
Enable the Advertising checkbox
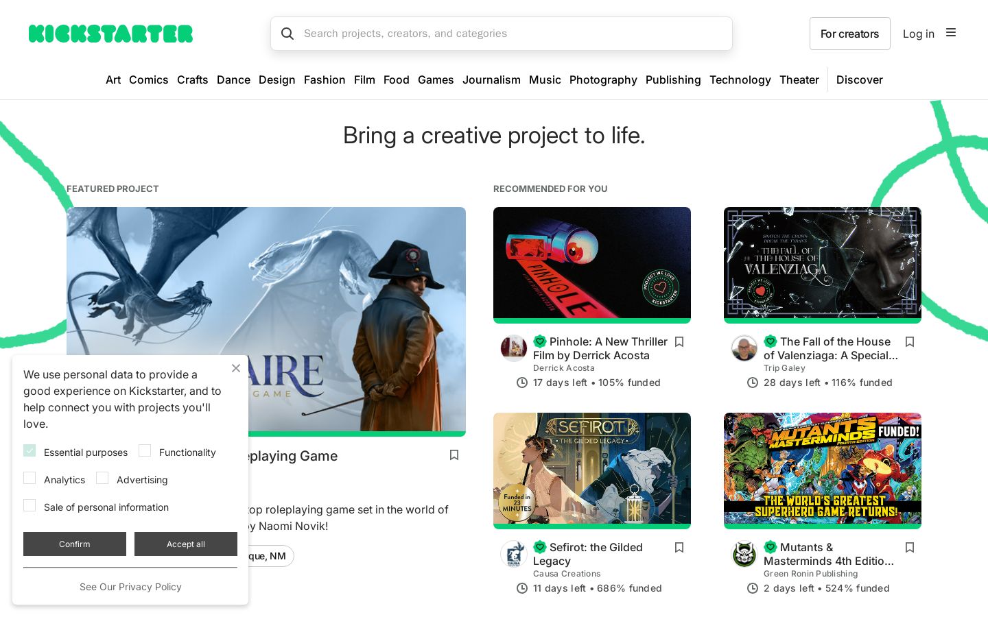tap(102, 478)
